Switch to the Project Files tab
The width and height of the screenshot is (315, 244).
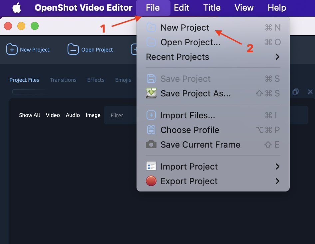[x=24, y=80]
